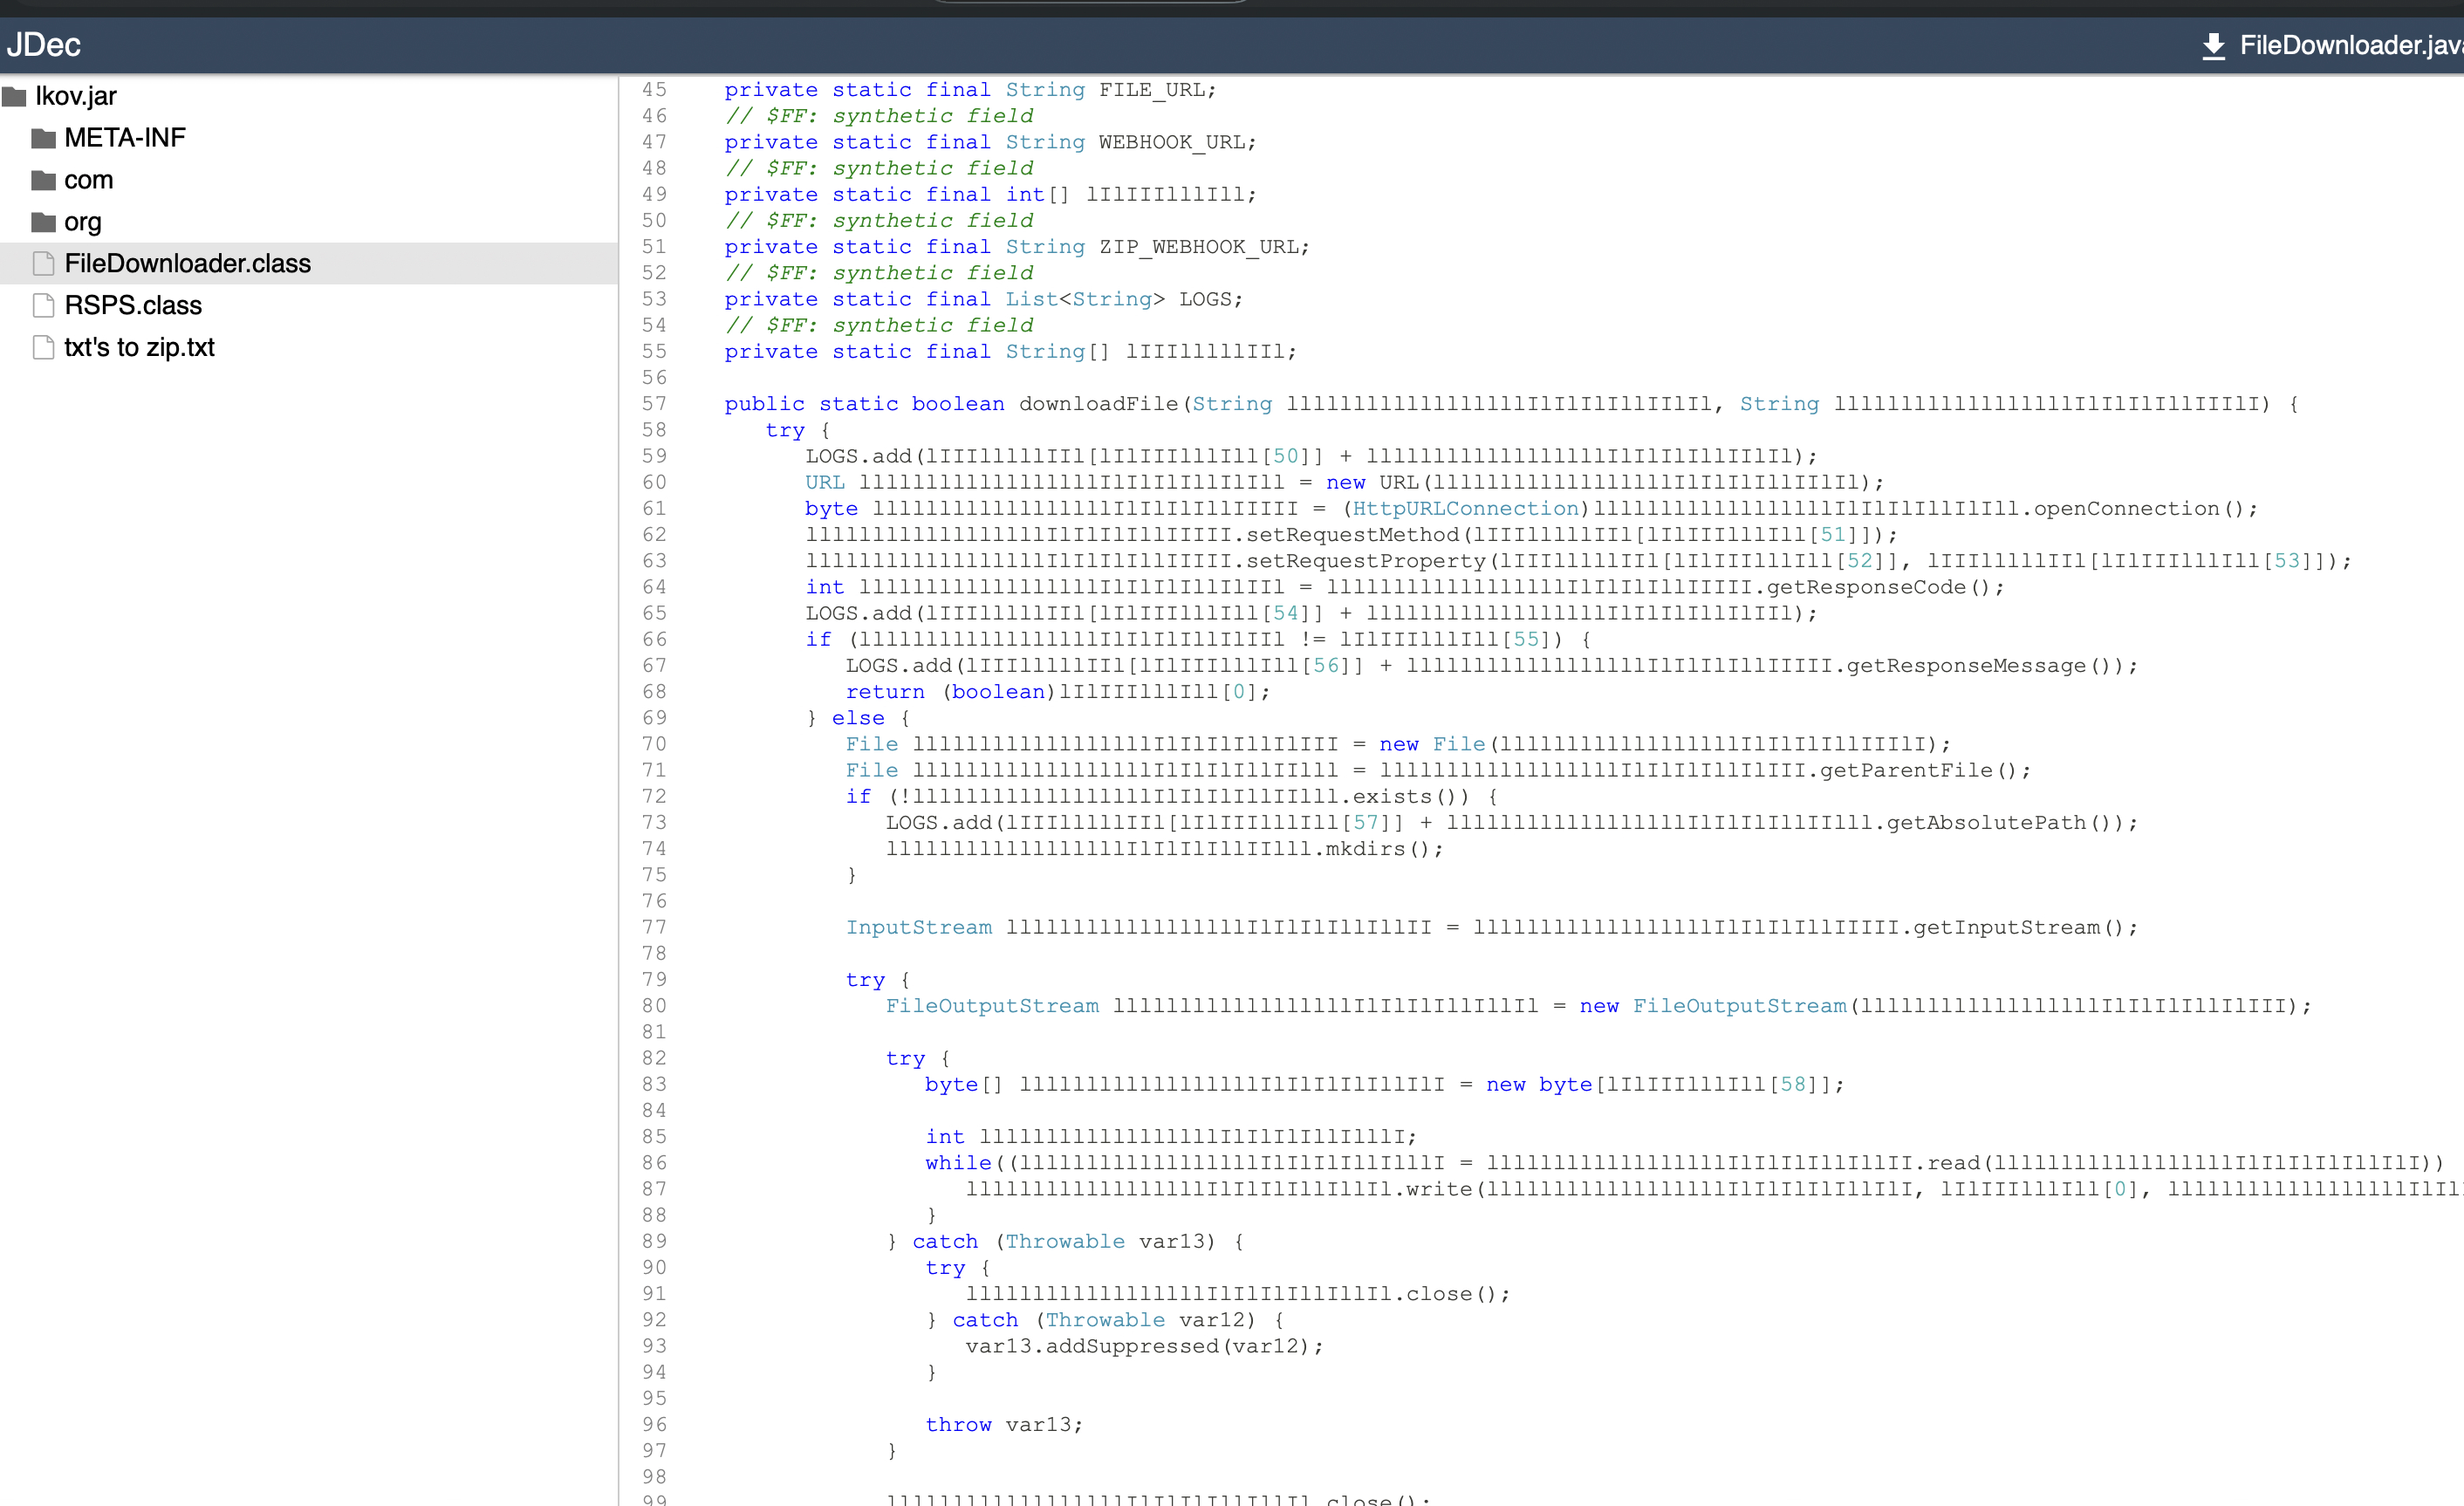This screenshot has height=1506, width=2464.
Task: Click line number 45 in the gutter
Action: (654, 90)
